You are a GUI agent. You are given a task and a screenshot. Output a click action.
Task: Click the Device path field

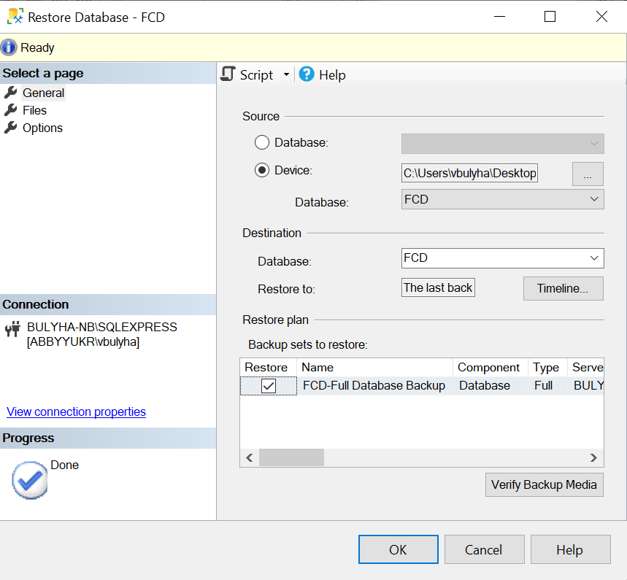pos(469,173)
